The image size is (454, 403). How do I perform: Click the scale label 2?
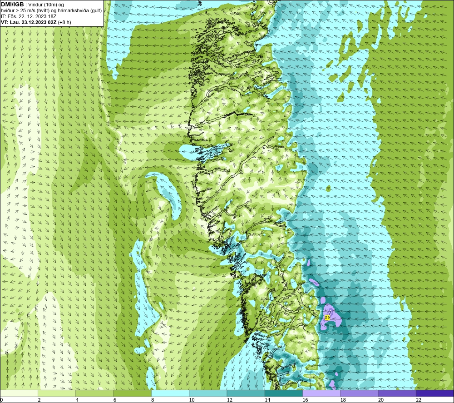pos(39,400)
